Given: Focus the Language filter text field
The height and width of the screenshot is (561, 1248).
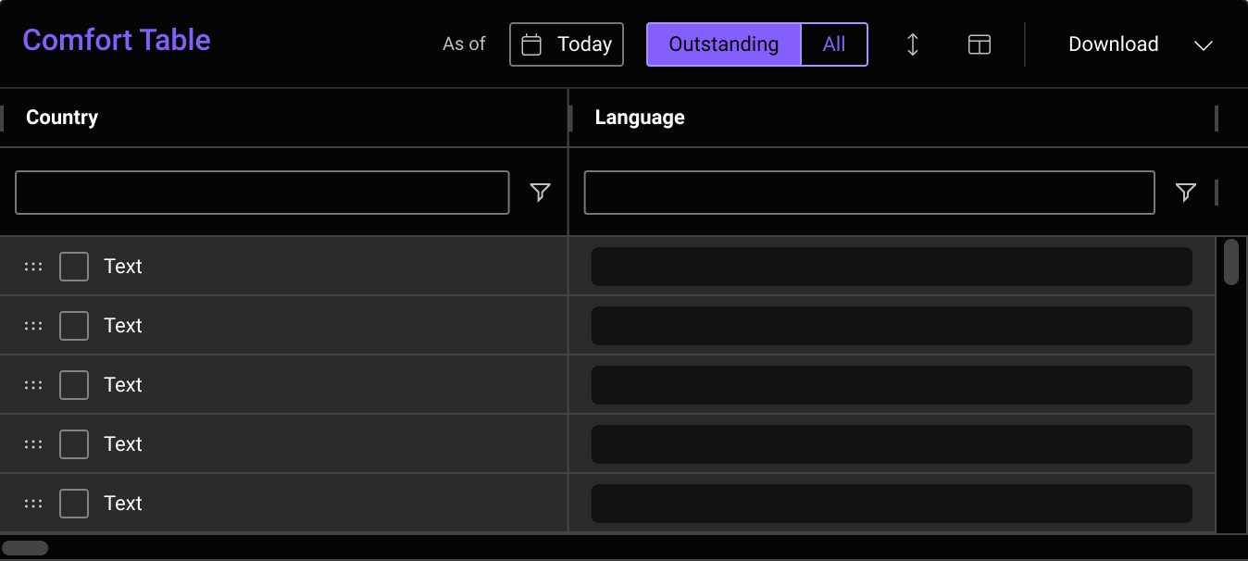Looking at the screenshot, I should point(869,193).
